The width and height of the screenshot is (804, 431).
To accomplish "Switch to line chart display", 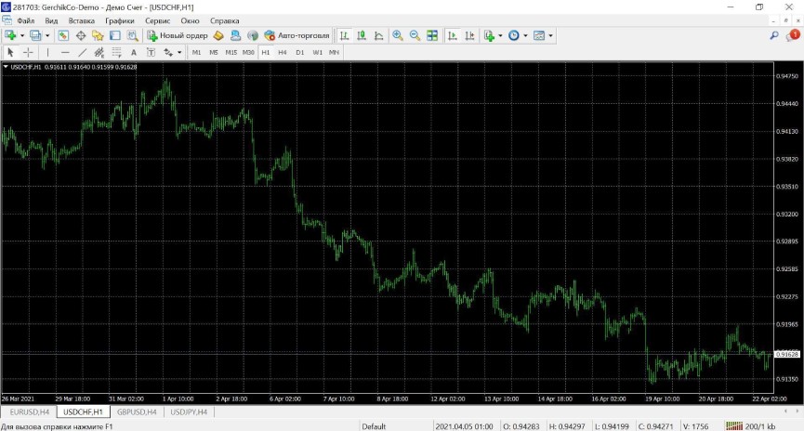I will click(379, 35).
